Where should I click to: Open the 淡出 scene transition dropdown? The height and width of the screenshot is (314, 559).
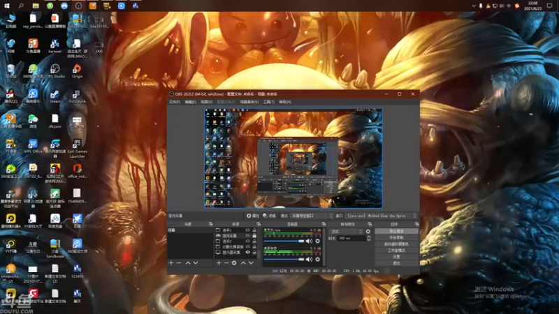[346, 231]
